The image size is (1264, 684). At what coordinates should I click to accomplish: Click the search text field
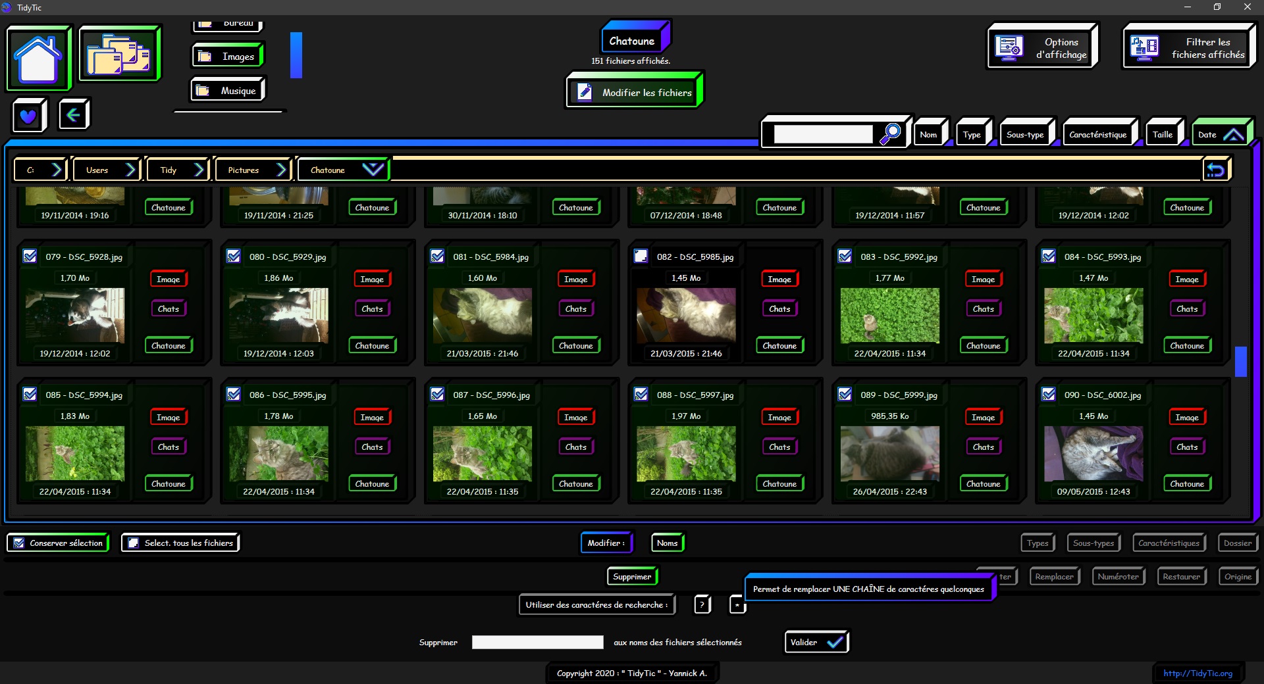point(823,134)
